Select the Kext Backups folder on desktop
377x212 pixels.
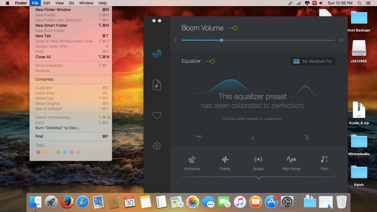click(359, 21)
